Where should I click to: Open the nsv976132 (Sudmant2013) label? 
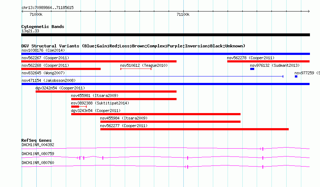point(275,65)
